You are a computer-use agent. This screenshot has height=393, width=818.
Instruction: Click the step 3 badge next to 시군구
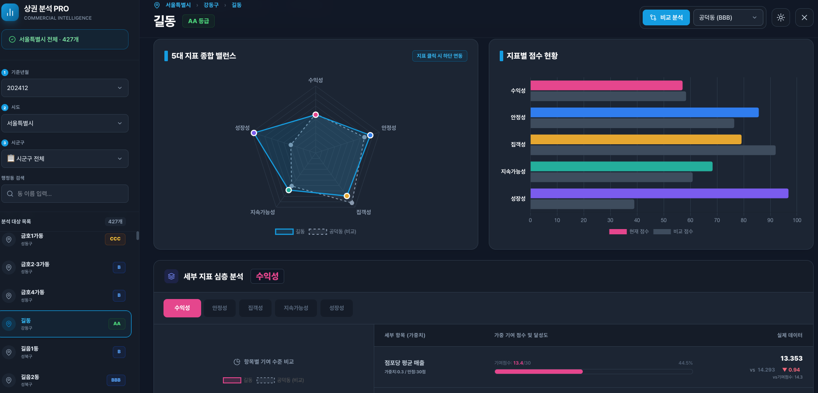point(5,143)
